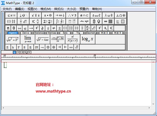Image resolution: width=157 pixels, height=116 pixels.
Task: Insert the double-struck Z symbol
Action: point(8,47)
